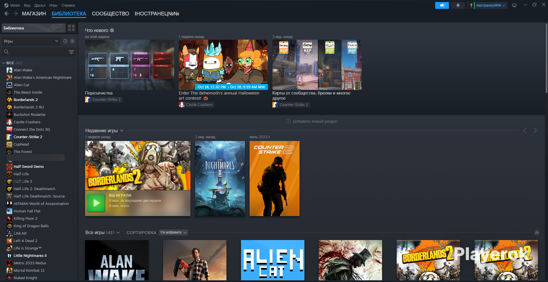
Task: Click the forward navigation arrow
Action: pyautogui.click(x=16, y=13)
